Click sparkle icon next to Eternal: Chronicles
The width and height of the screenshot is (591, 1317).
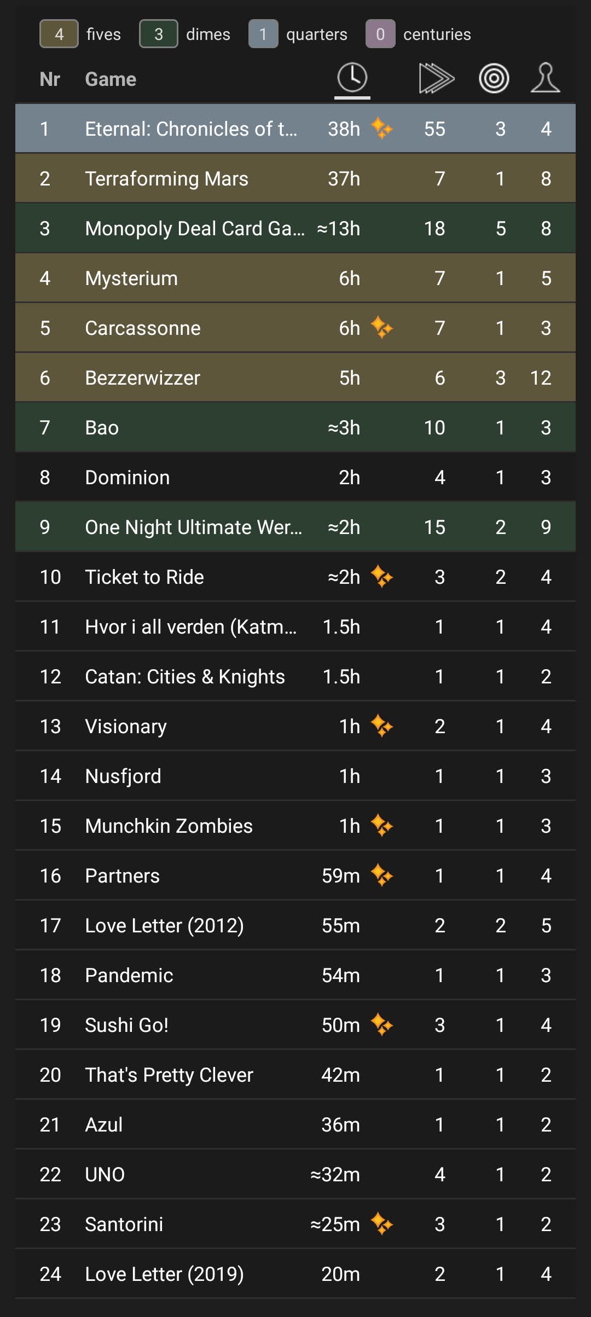tap(381, 129)
